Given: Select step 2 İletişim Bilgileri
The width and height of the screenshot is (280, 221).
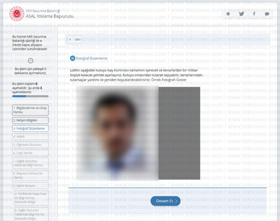Looking at the screenshot, I should click(30, 120).
